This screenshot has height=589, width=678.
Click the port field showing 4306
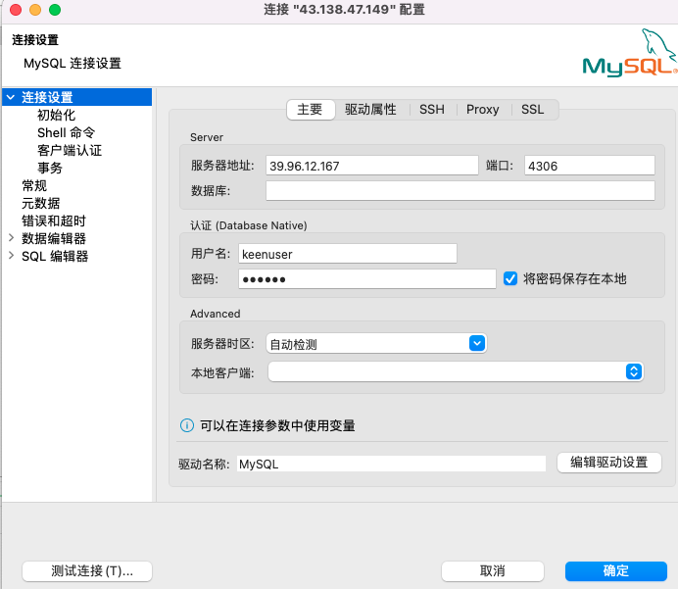[590, 166]
